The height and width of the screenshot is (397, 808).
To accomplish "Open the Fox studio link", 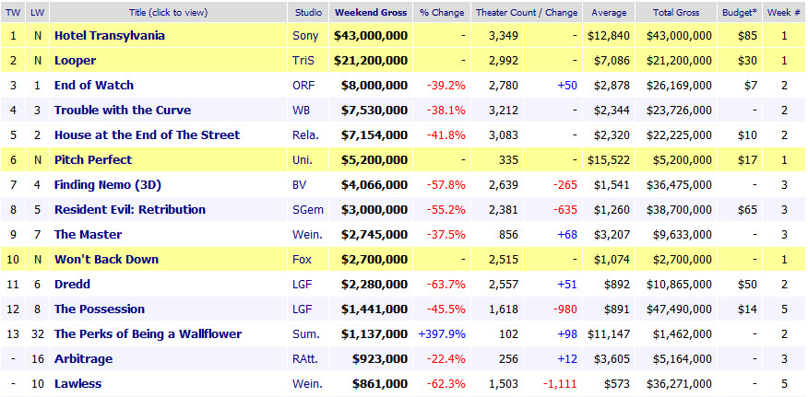I will tap(302, 260).
